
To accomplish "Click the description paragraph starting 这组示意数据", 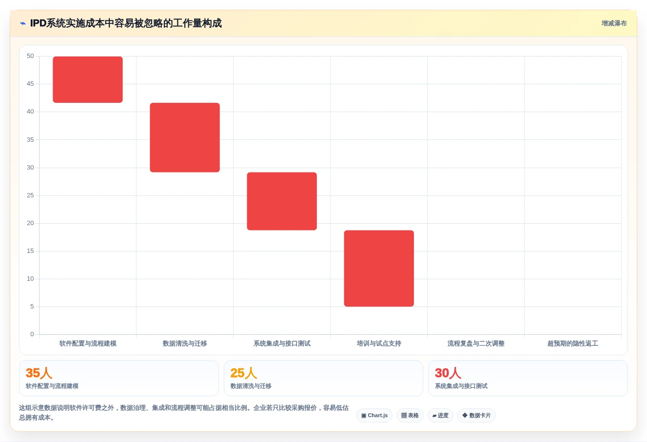I will (184, 413).
